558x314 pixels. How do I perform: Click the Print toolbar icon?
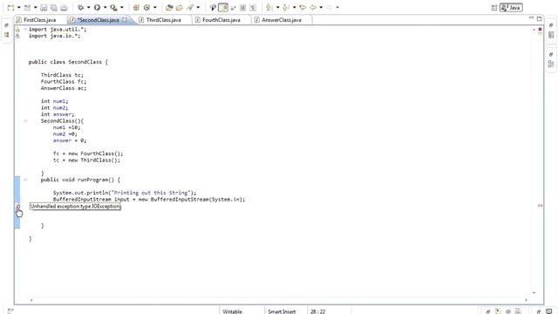point(64,8)
